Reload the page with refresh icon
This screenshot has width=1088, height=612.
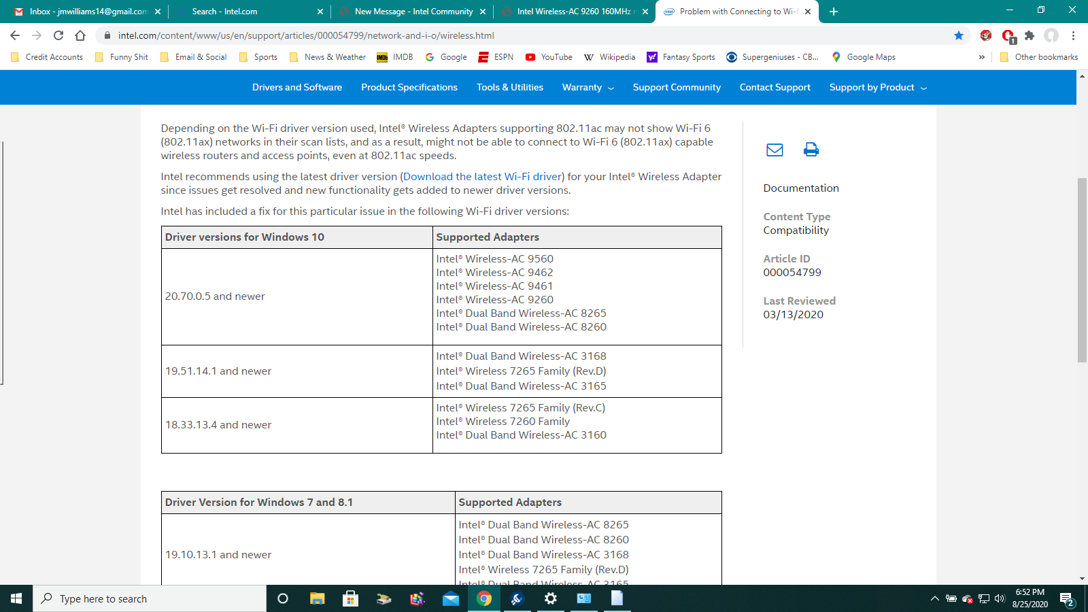click(x=58, y=35)
